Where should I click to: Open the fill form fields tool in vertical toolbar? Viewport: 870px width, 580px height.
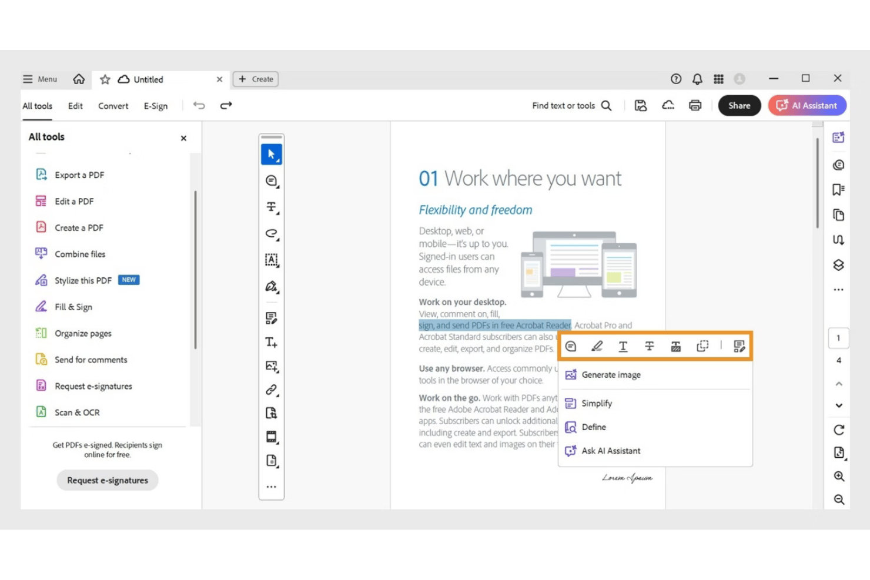pyautogui.click(x=271, y=318)
